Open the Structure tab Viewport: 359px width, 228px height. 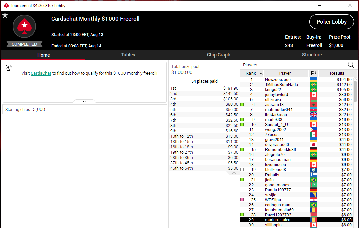tap(312, 55)
